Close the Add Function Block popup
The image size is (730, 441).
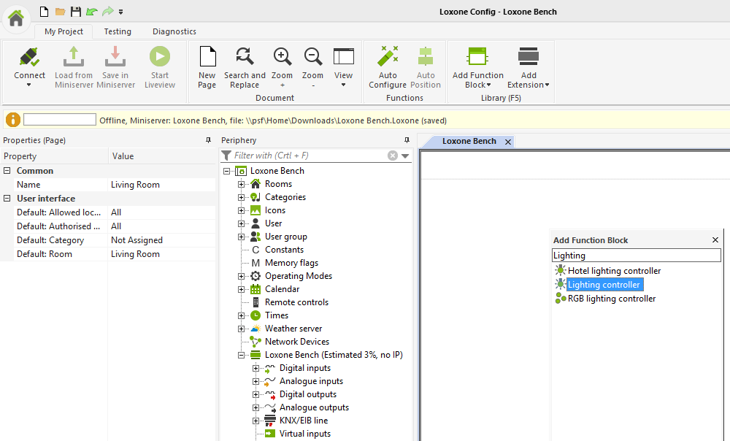pos(715,240)
